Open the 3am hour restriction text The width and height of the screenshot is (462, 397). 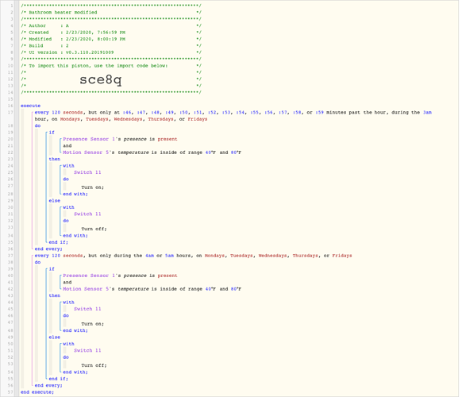pyautogui.click(x=427, y=112)
